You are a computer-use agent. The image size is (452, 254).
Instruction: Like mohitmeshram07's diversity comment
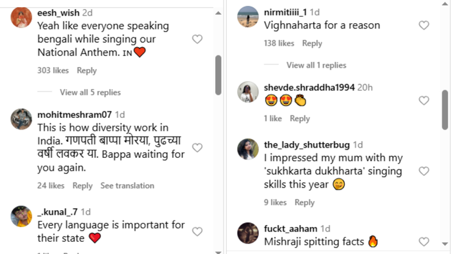click(197, 148)
